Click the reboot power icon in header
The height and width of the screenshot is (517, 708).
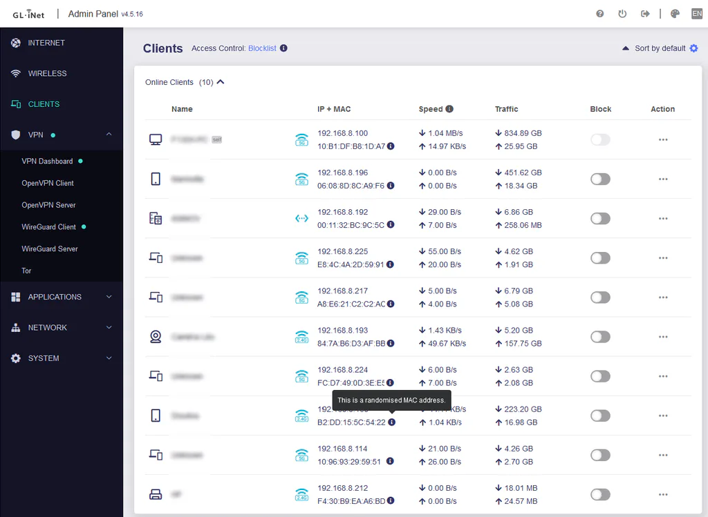(622, 14)
